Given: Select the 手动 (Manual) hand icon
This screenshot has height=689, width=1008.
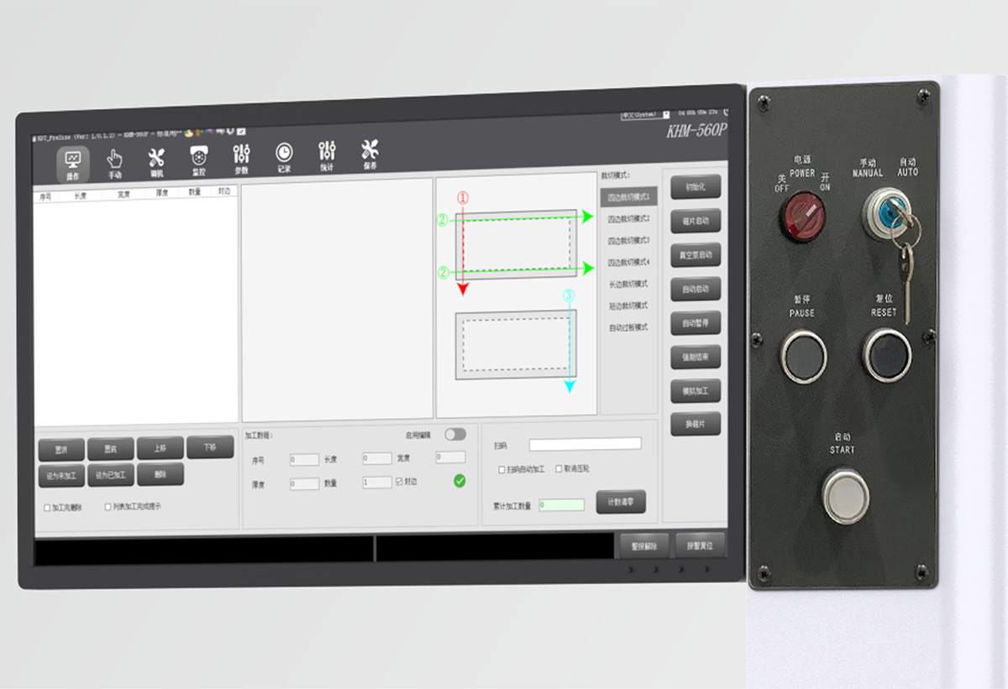Looking at the screenshot, I should [x=115, y=161].
